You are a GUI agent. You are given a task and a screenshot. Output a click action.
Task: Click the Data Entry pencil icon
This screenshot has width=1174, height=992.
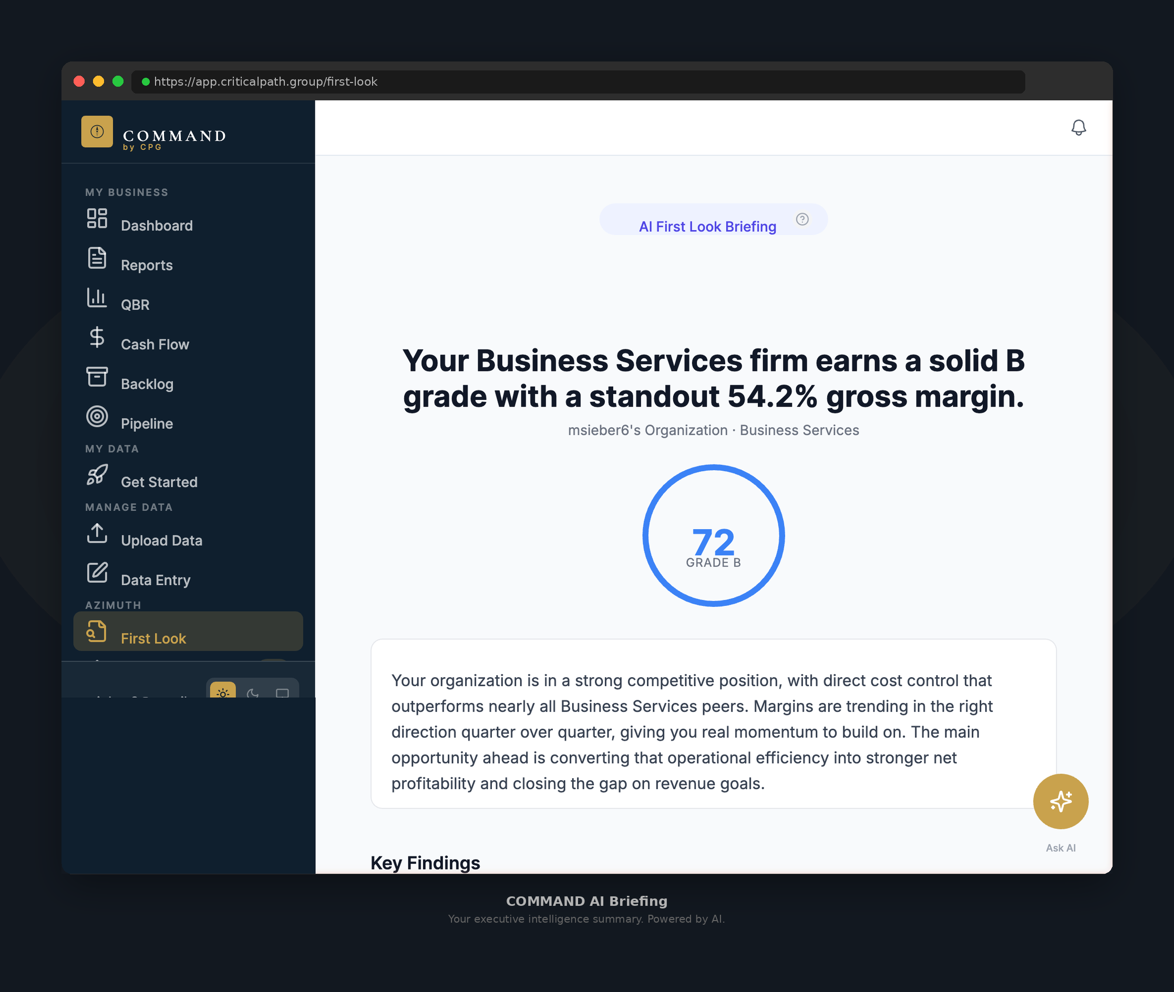point(97,574)
